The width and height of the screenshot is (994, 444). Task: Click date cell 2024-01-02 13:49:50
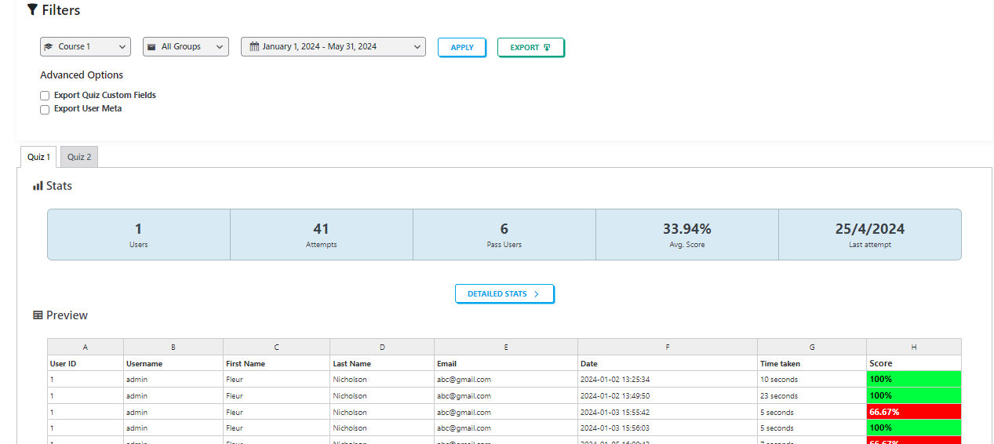coord(668,396)
